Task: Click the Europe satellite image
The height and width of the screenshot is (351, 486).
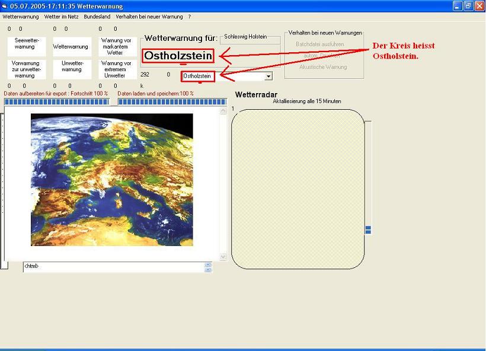Action: [x=111, y=179]
